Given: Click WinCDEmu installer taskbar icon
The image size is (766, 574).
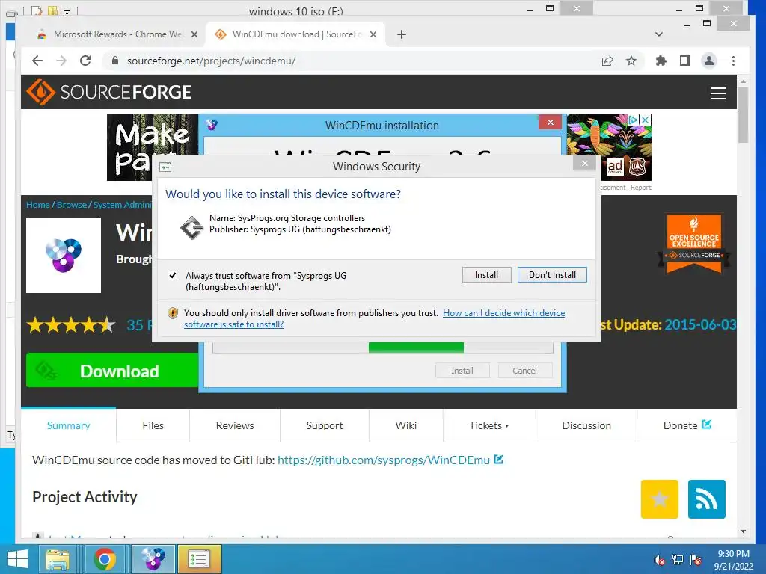Looking at the screenshot, I should point(153,559).
